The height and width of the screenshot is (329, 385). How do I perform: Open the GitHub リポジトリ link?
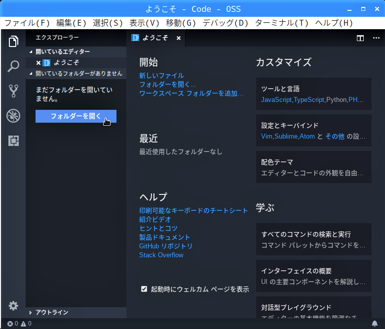click(166, 246)
